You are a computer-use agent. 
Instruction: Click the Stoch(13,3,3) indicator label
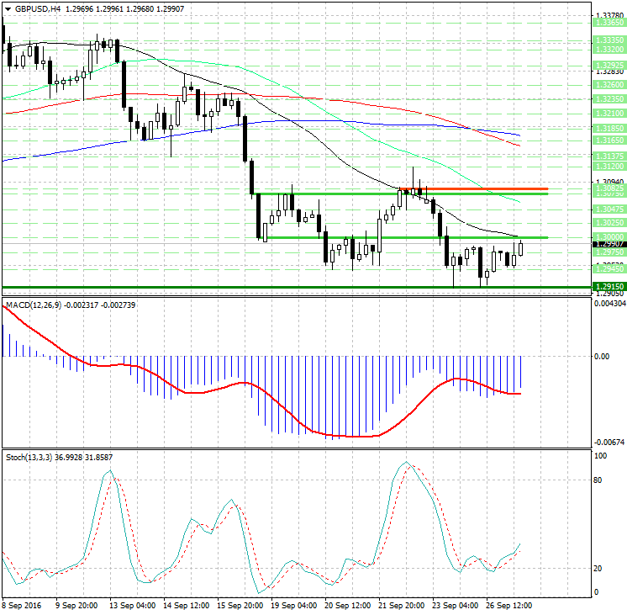pos(27,457)
